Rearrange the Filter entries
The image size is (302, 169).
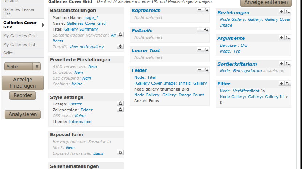pyautogui.click(x=288, y=83)
